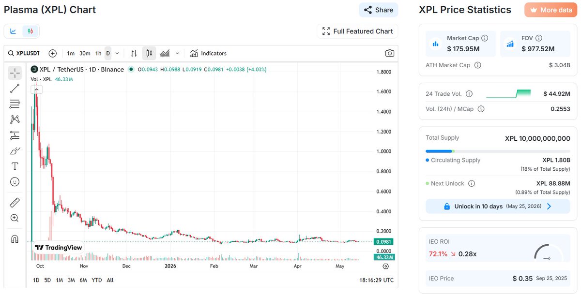Screen dimensions: 581x296
Task: Open the Fibonacci retracement tools
Action: pos(15,104)
